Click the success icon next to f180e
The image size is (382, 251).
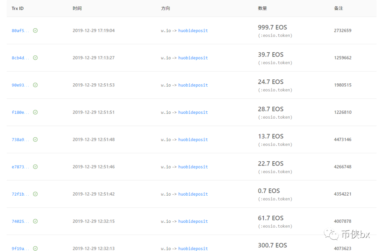[35, 112]
